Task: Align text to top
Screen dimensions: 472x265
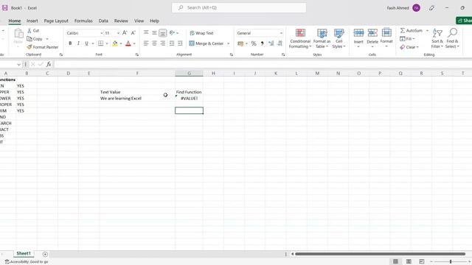Action: coord(146,32)
